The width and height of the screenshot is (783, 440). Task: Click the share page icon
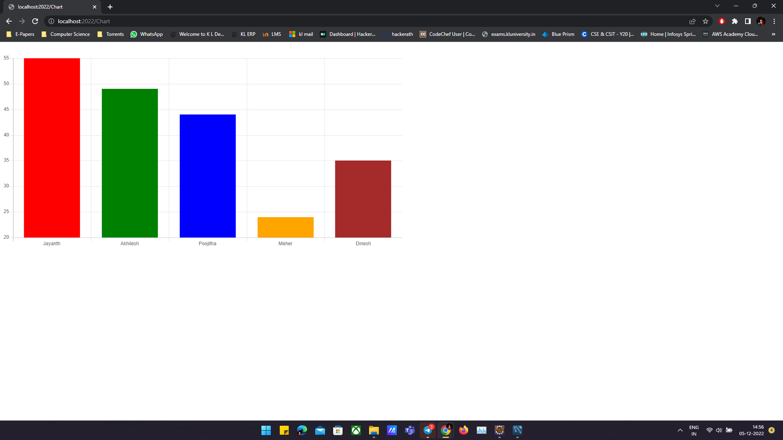(692, 21)
